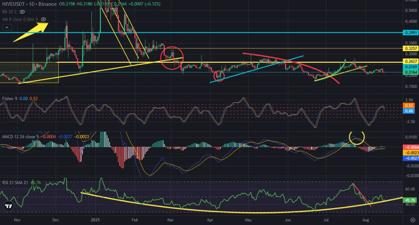Image resolution: width=419 pixels, height=225 pixels.
Task: Click the MACD -0.0004 red axis label
Action: coord(411,147)
